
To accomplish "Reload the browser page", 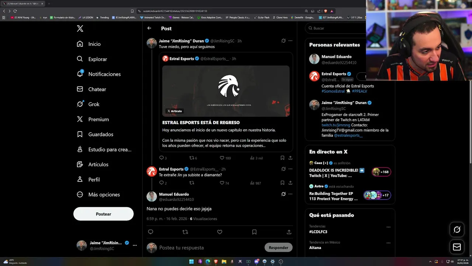I will tap(15, 11).
